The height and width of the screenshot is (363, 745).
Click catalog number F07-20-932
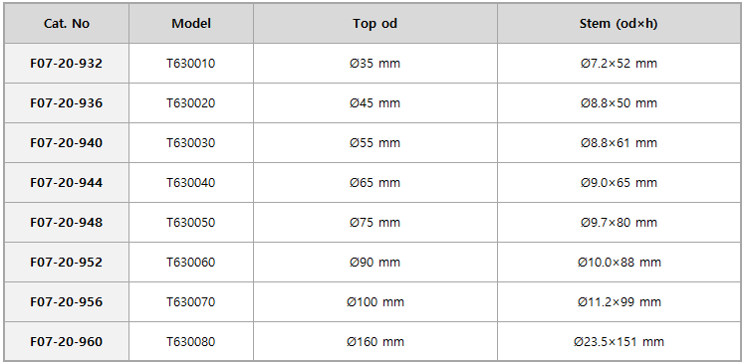point(67,63)
